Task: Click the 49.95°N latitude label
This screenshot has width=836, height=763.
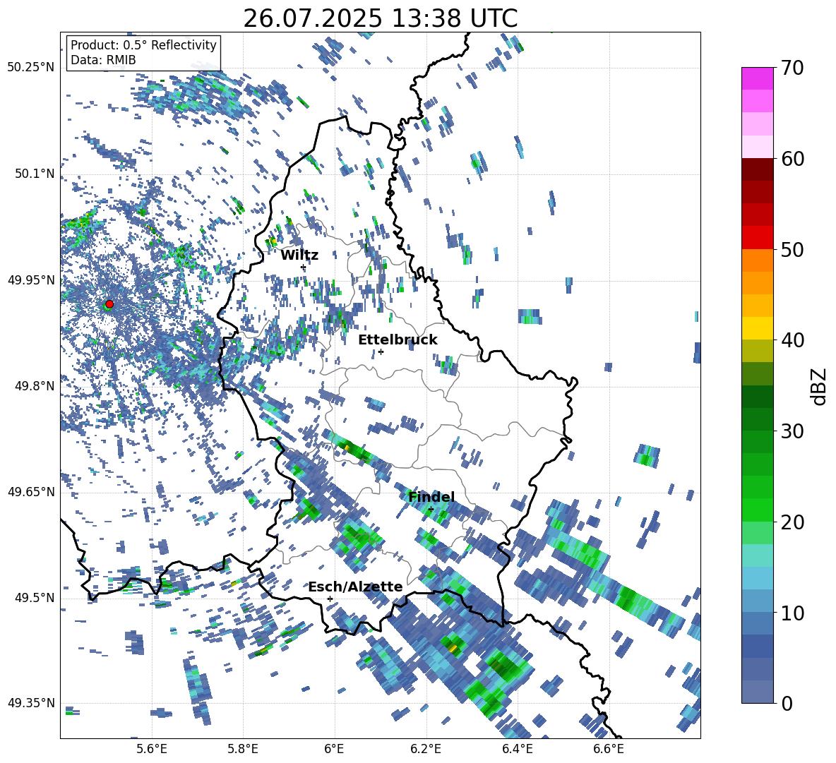Action: [31, 280]
